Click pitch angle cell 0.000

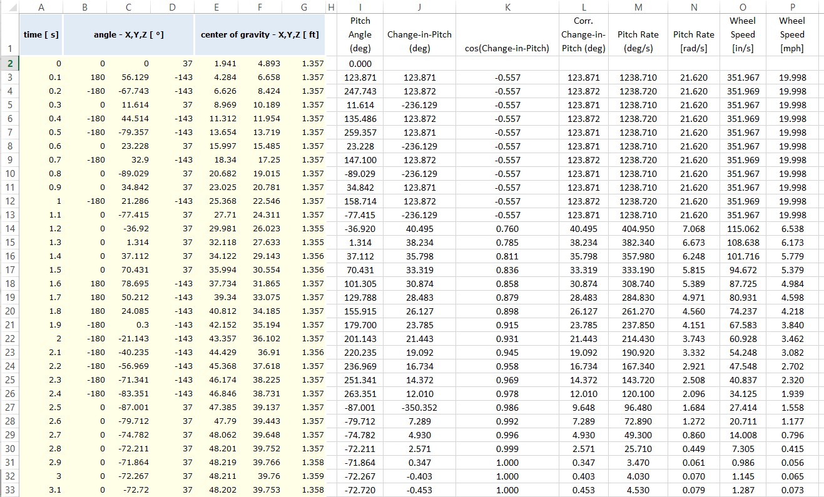(x=360, y=64)
